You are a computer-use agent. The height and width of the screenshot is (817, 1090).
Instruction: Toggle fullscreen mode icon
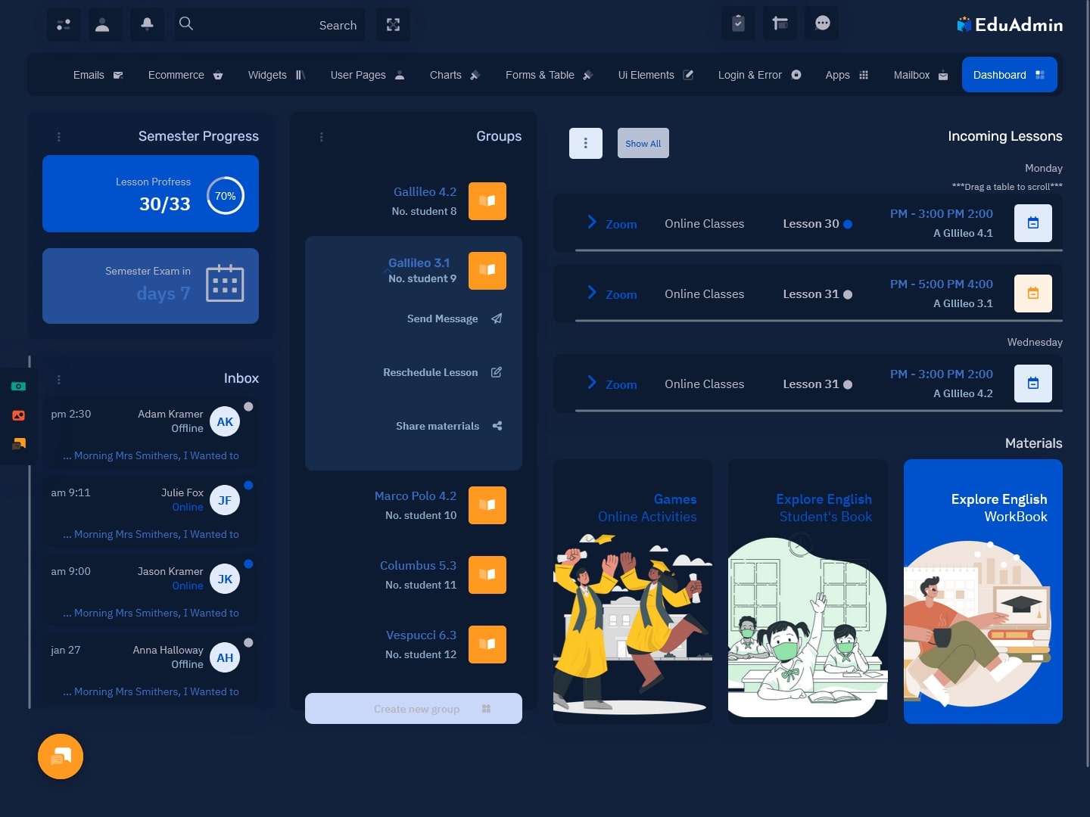(x=393, y=24)
